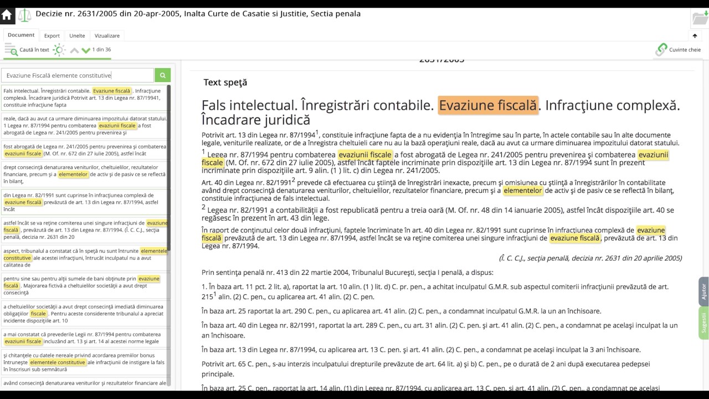The height and width of the screenshot is (399, 709).
Task: Click the 'Caută în text' search icon
Action: [x=11, y=50]
